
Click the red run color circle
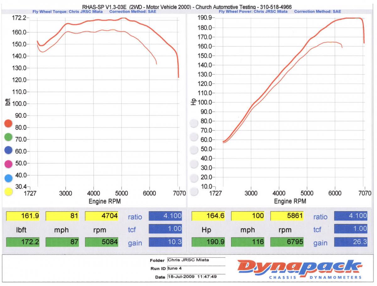point(8,124)
